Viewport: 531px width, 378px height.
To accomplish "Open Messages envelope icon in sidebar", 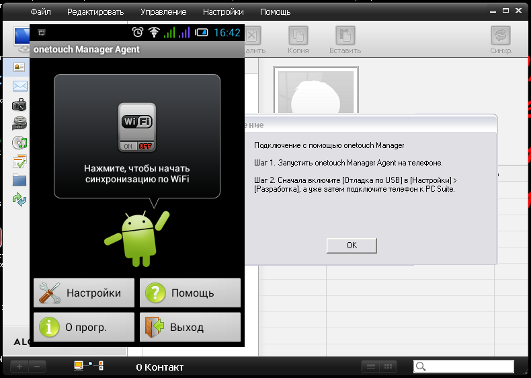I will 20,86.
